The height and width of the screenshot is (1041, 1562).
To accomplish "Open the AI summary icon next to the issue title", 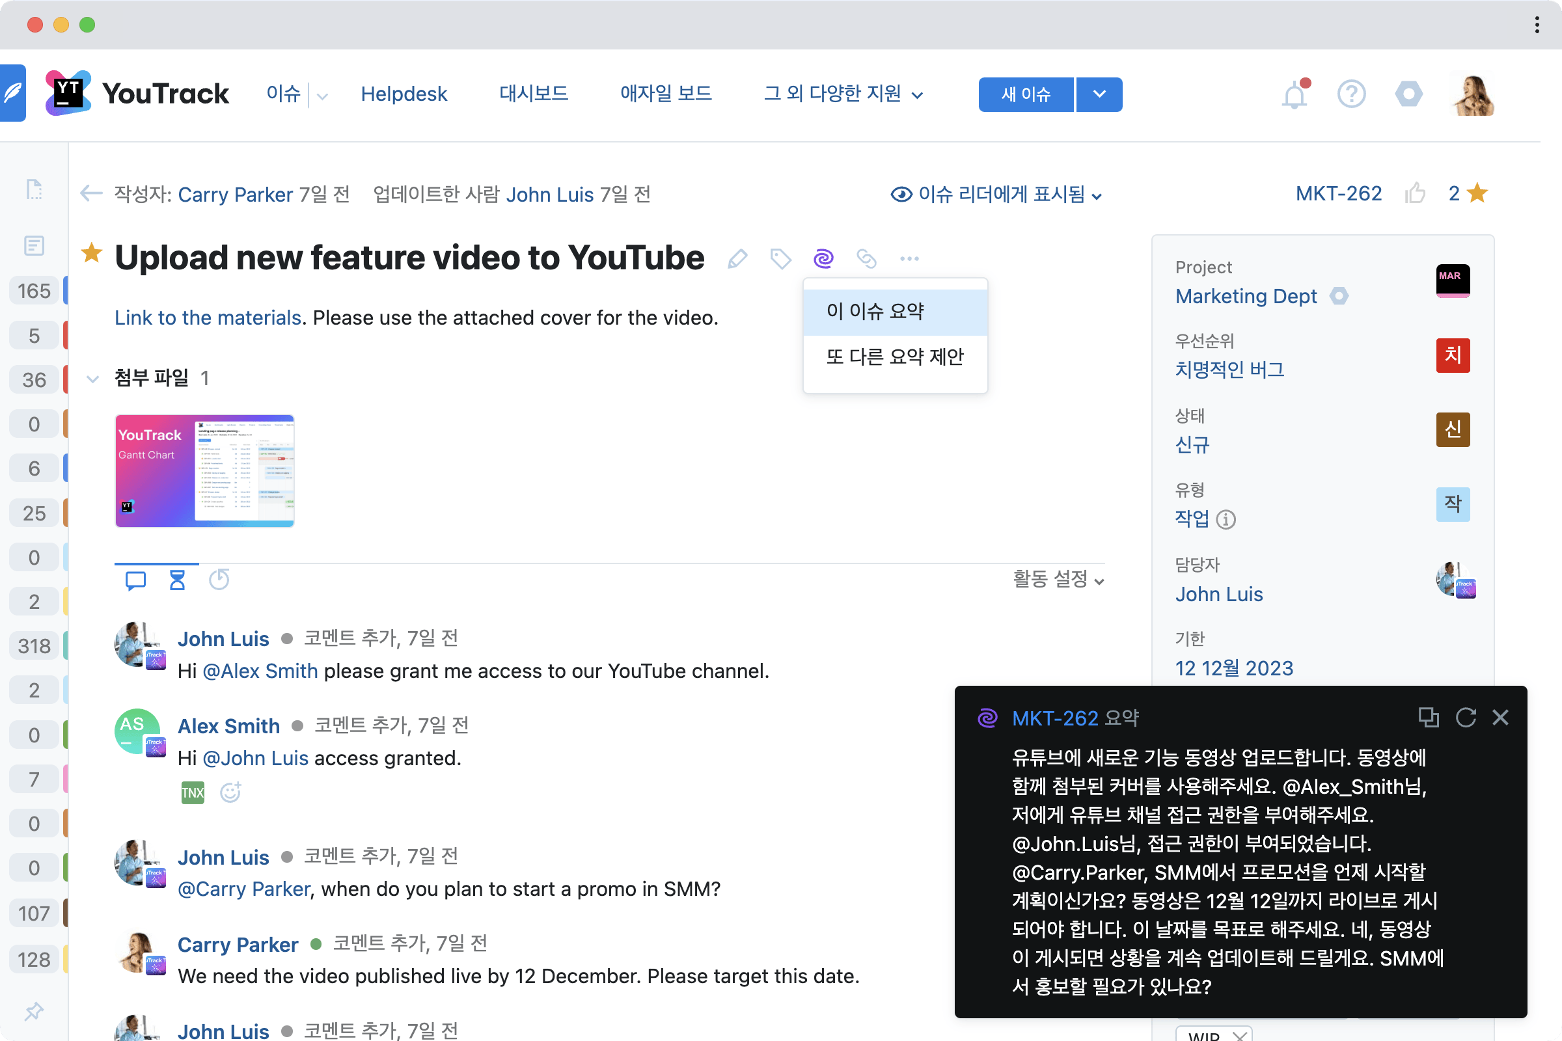I will pos(823,258).
